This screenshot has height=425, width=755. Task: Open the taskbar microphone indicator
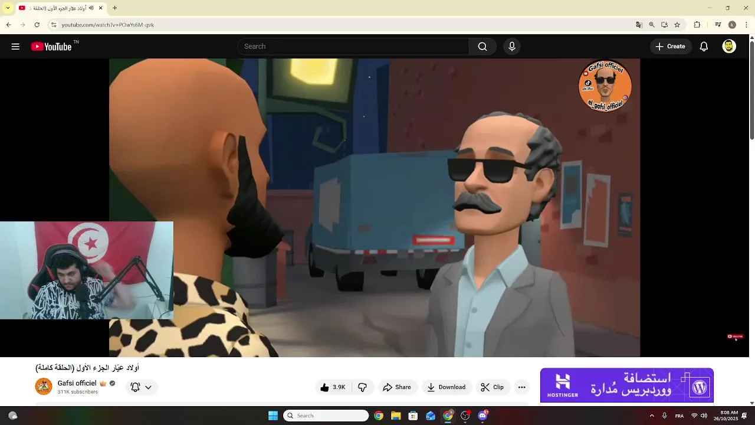665,416
